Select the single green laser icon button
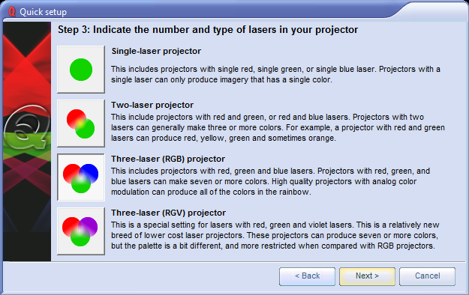Viewport: 469px width, 295px height. (81, 70)
